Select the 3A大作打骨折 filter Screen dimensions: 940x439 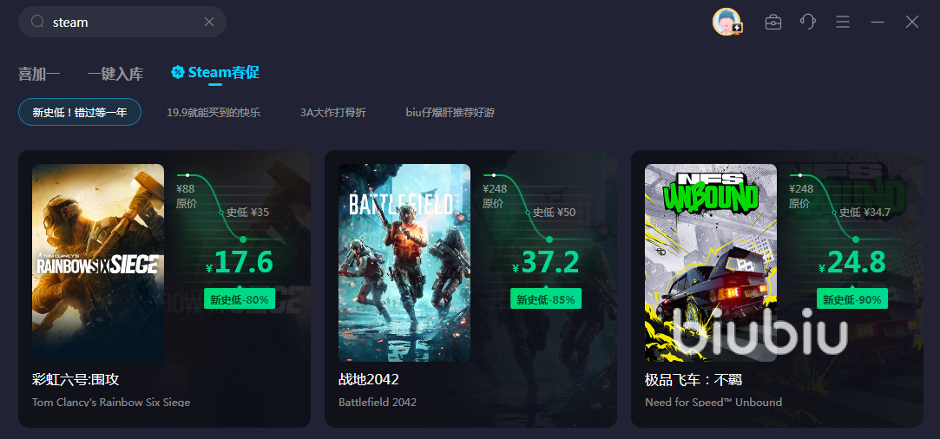[x=332, y=112]
